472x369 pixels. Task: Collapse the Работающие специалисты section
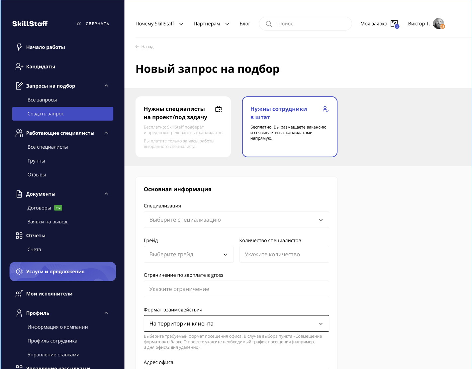[106, 133]
